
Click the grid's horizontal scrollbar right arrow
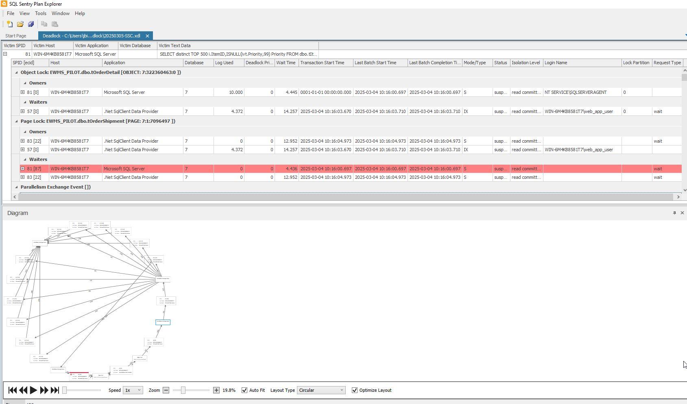(x=678, y=197)
